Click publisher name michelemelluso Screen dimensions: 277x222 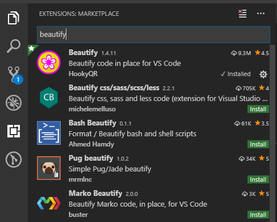(92, 109)
